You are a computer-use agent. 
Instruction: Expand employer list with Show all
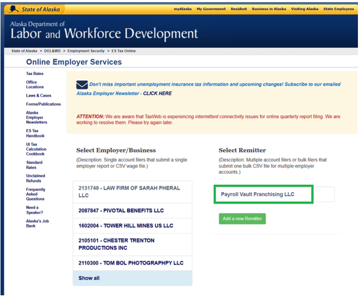(x=132, y=278)
